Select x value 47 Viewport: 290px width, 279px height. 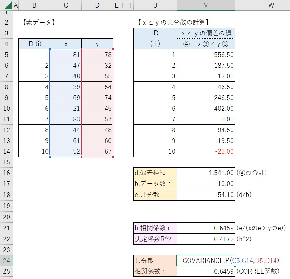[66, 65]
